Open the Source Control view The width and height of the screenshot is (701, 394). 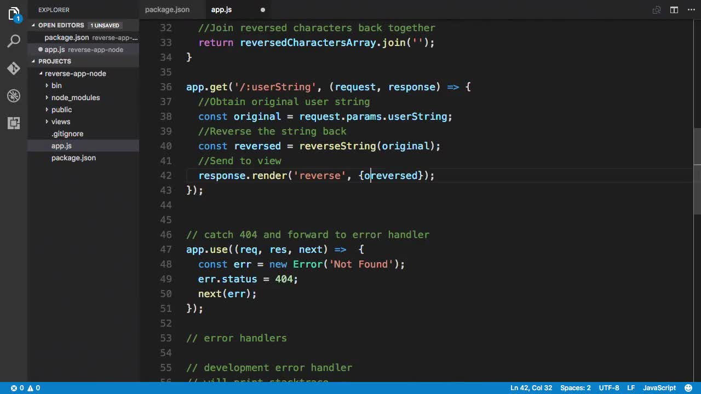(14, 68)
